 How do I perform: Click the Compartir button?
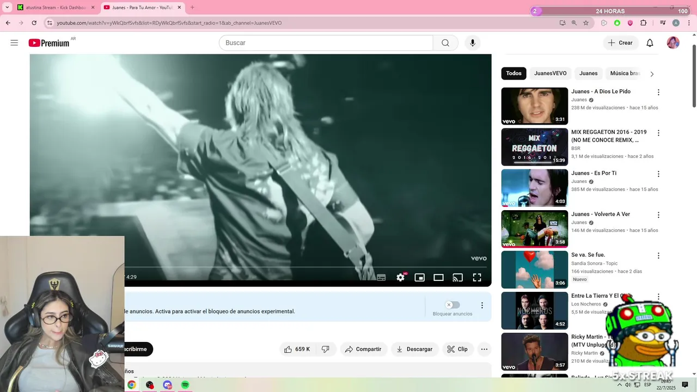pyautogui.click(x=363, y=349)
